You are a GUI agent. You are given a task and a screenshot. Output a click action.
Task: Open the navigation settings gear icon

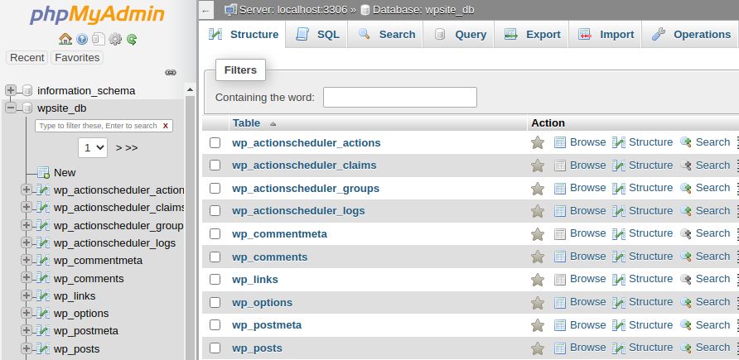click(x=115, y=39)
